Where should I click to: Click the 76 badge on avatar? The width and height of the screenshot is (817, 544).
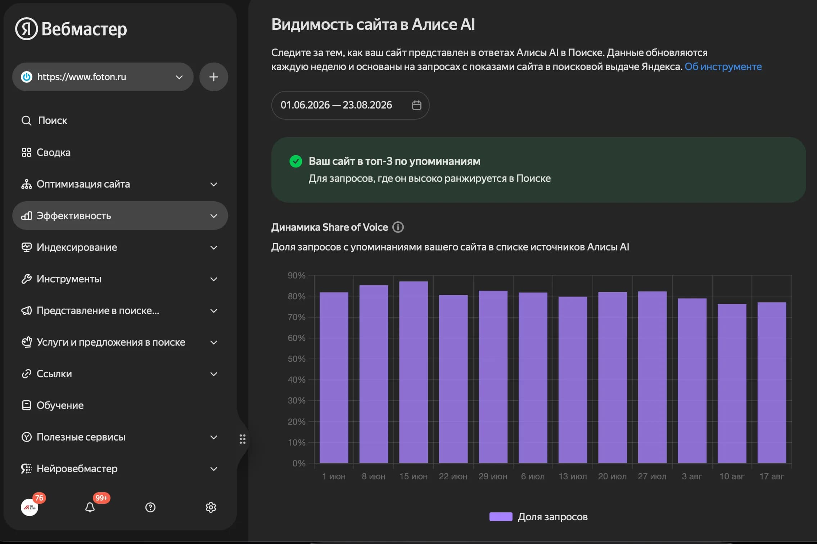click(39, 498)
